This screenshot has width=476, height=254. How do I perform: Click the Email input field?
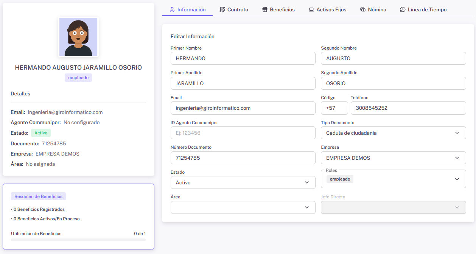point(243,108)
